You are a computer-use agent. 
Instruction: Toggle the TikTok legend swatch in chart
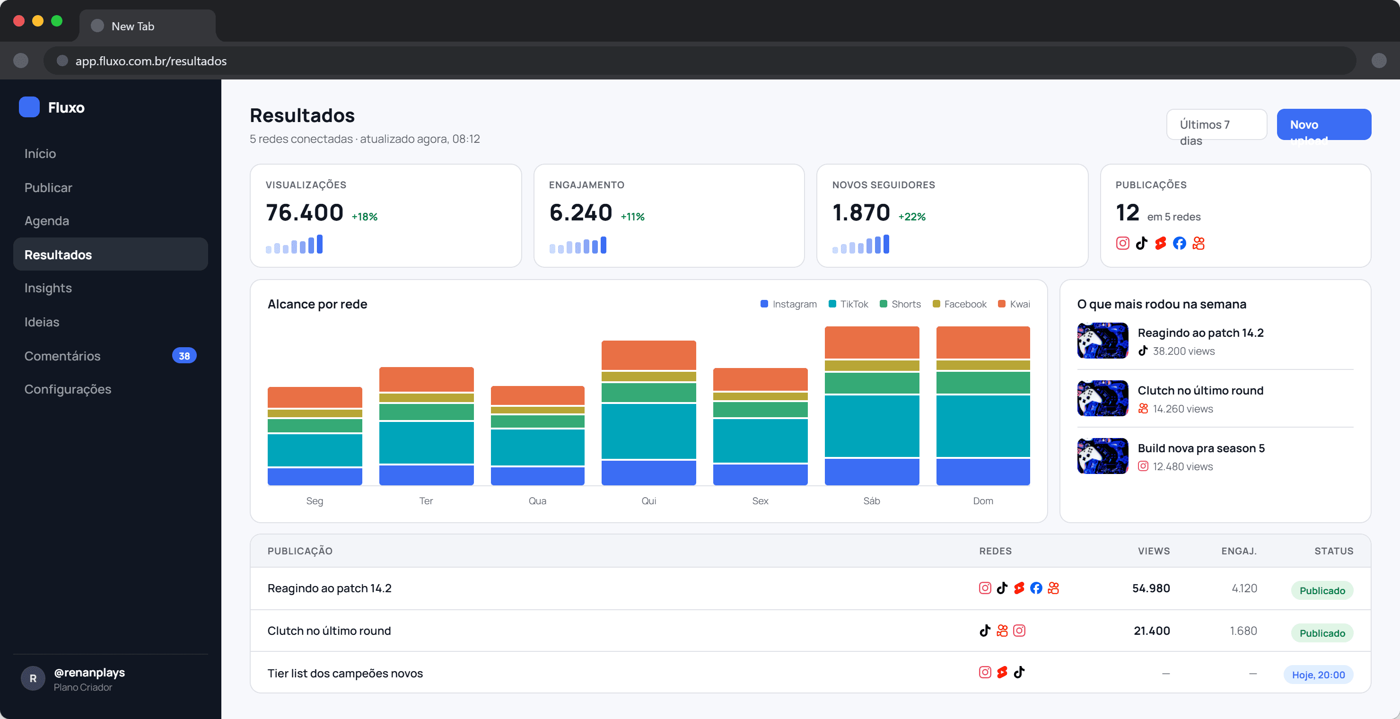click(832, 304)
